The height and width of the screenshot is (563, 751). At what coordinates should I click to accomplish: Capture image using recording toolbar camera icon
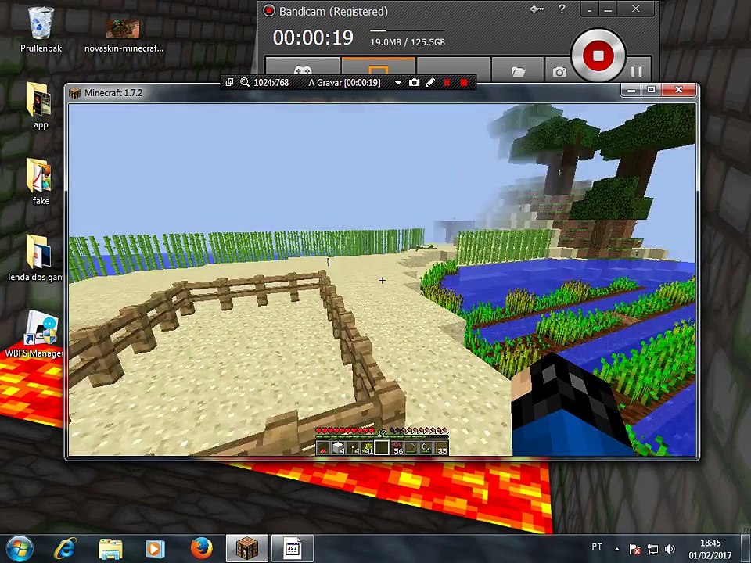tap(415, 82)
